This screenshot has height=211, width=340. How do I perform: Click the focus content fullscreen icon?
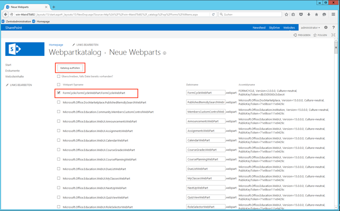coord(333,35)
